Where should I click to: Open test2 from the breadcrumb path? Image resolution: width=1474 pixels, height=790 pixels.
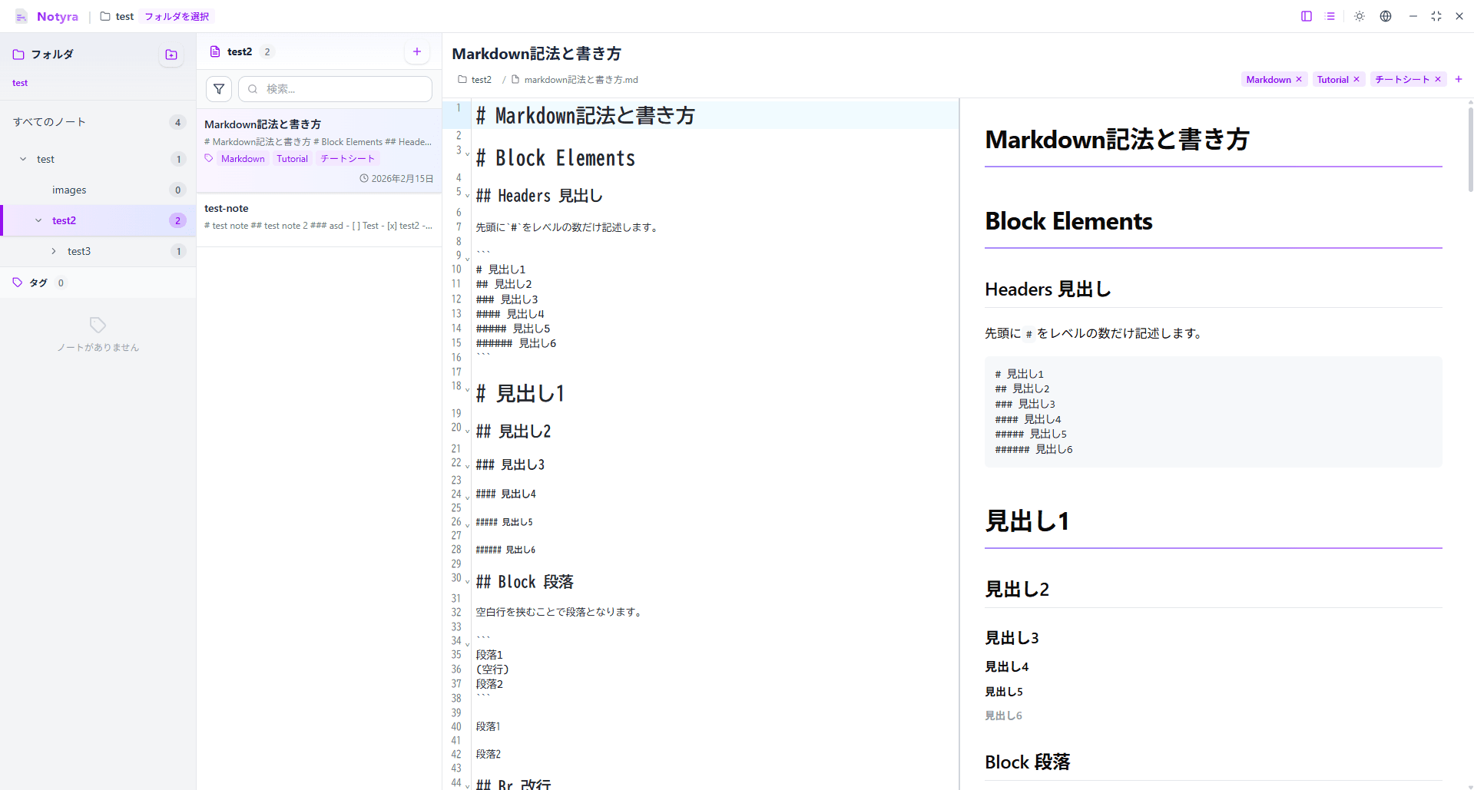(482, 79)
